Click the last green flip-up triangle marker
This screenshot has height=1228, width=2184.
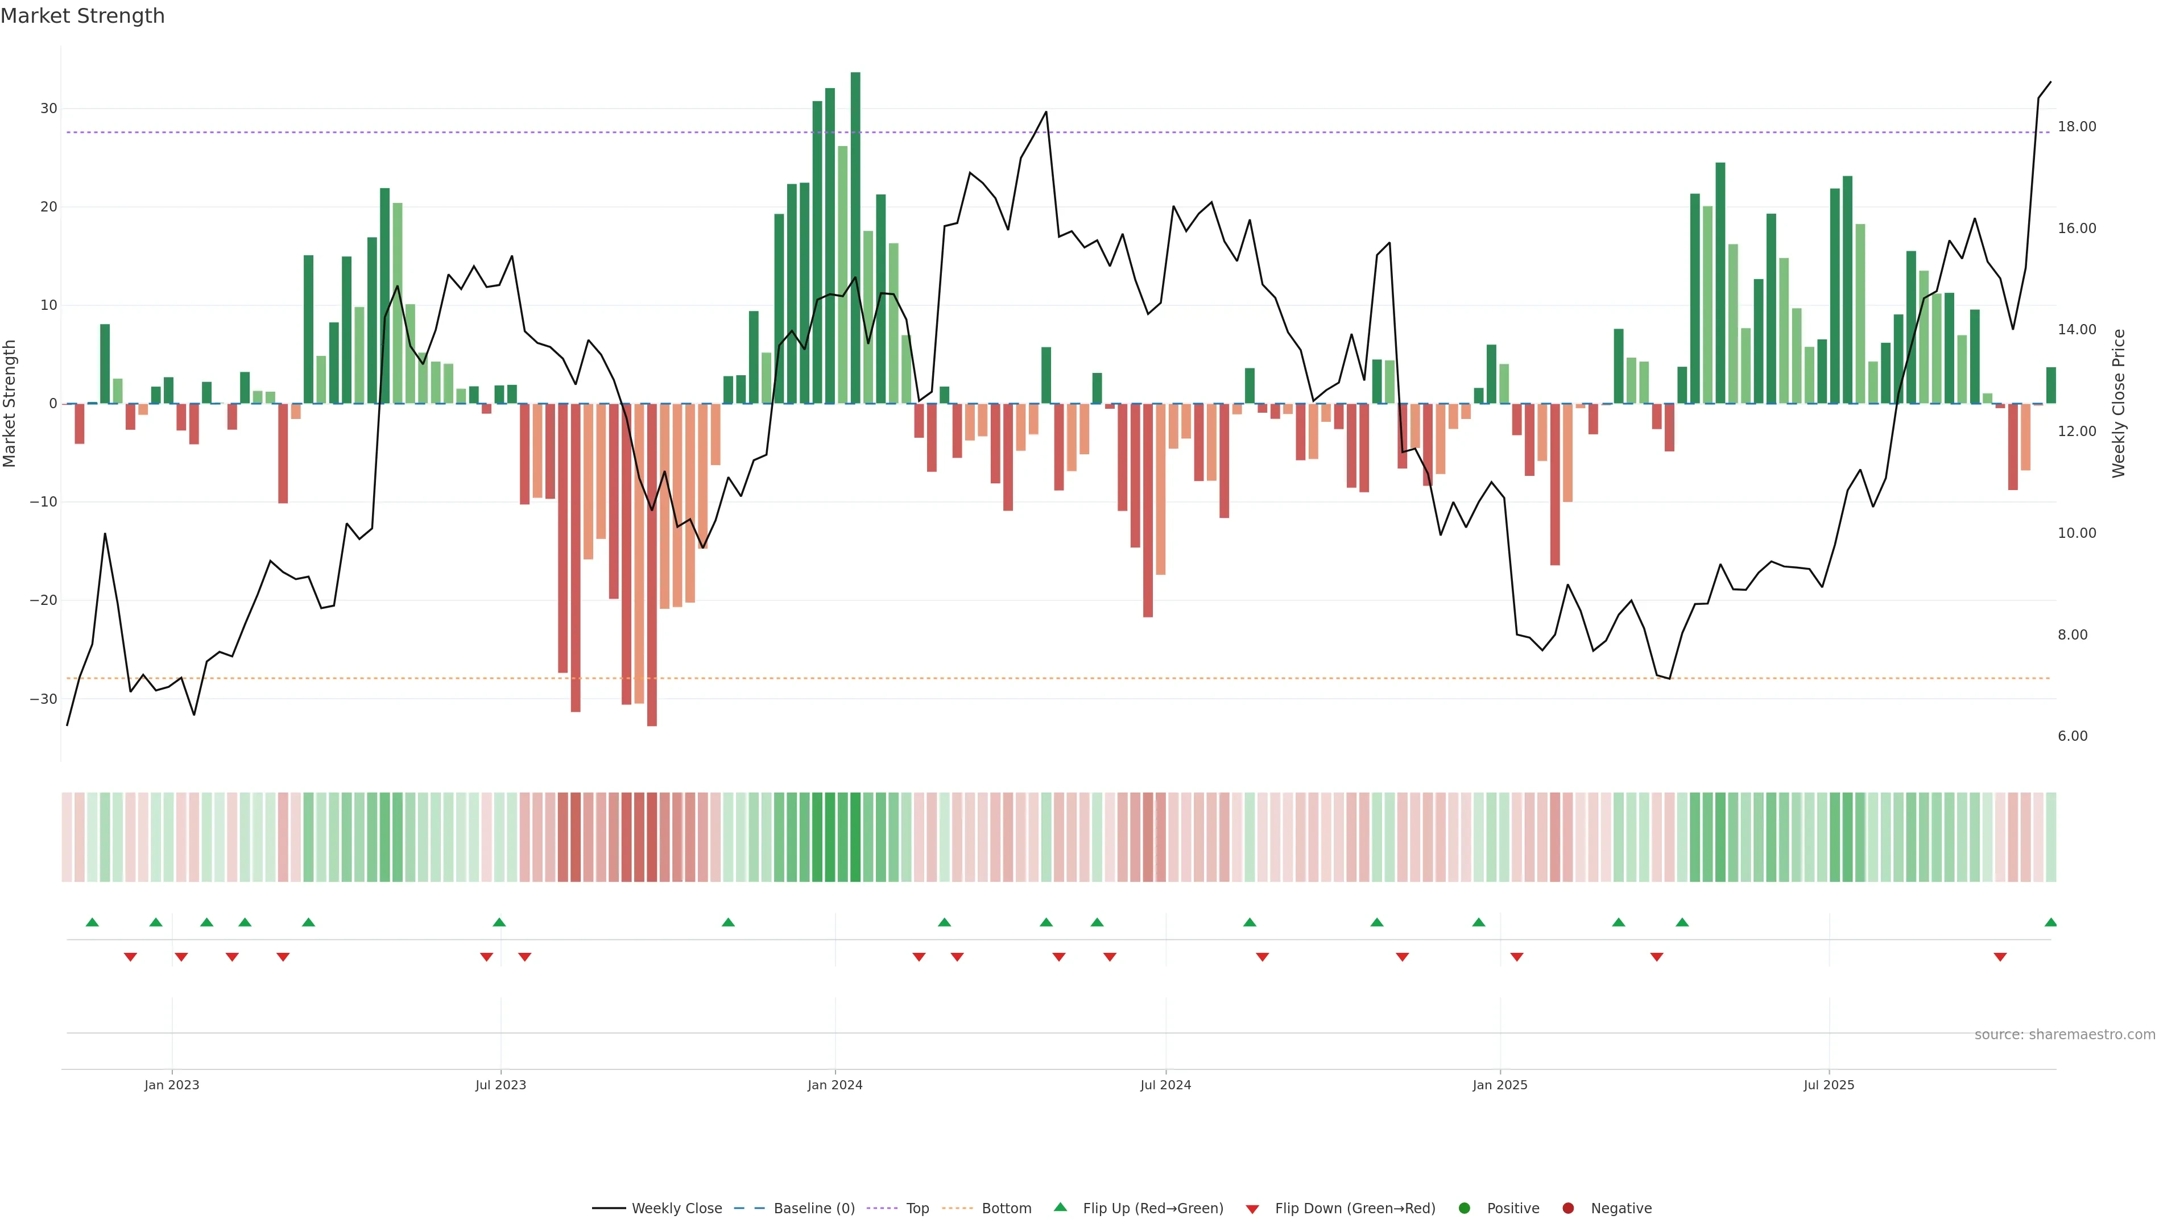(x=2050, y=922)
